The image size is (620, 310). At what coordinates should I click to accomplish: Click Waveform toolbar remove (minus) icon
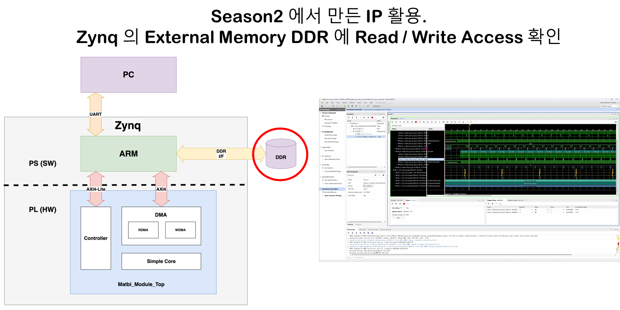point(400,122)
